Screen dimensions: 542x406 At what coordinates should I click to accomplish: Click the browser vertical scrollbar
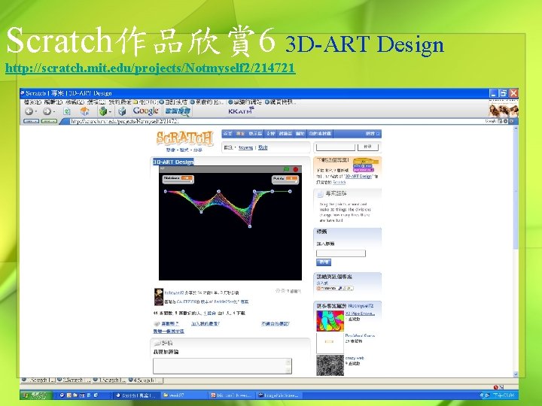click(516, 251)
